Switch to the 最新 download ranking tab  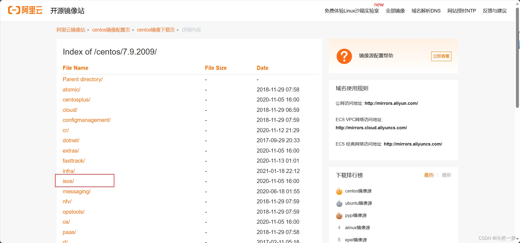click(x=446, y=175)
